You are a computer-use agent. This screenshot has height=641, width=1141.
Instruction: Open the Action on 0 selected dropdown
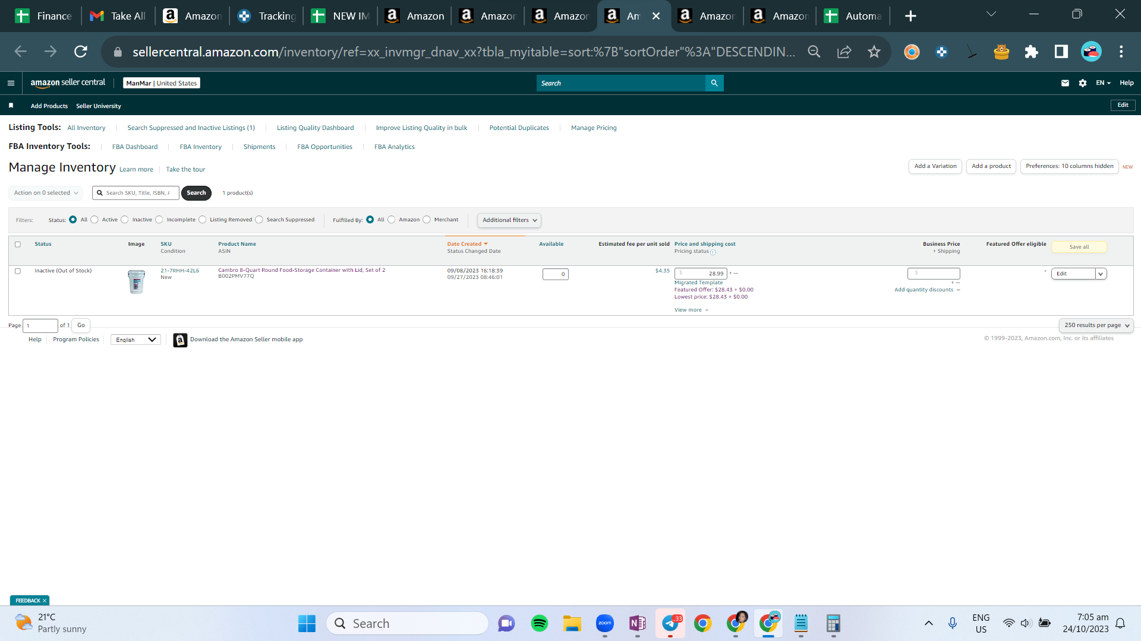point(46,193)
